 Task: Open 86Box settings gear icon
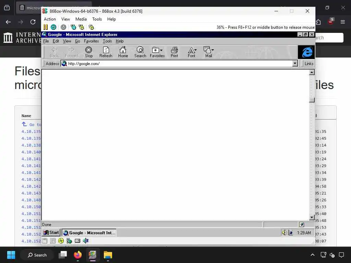[91, 27]
